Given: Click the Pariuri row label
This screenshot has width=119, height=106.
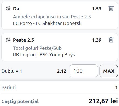Looking at the screenshot, I should pyautogui.click(x=9, y=87).
